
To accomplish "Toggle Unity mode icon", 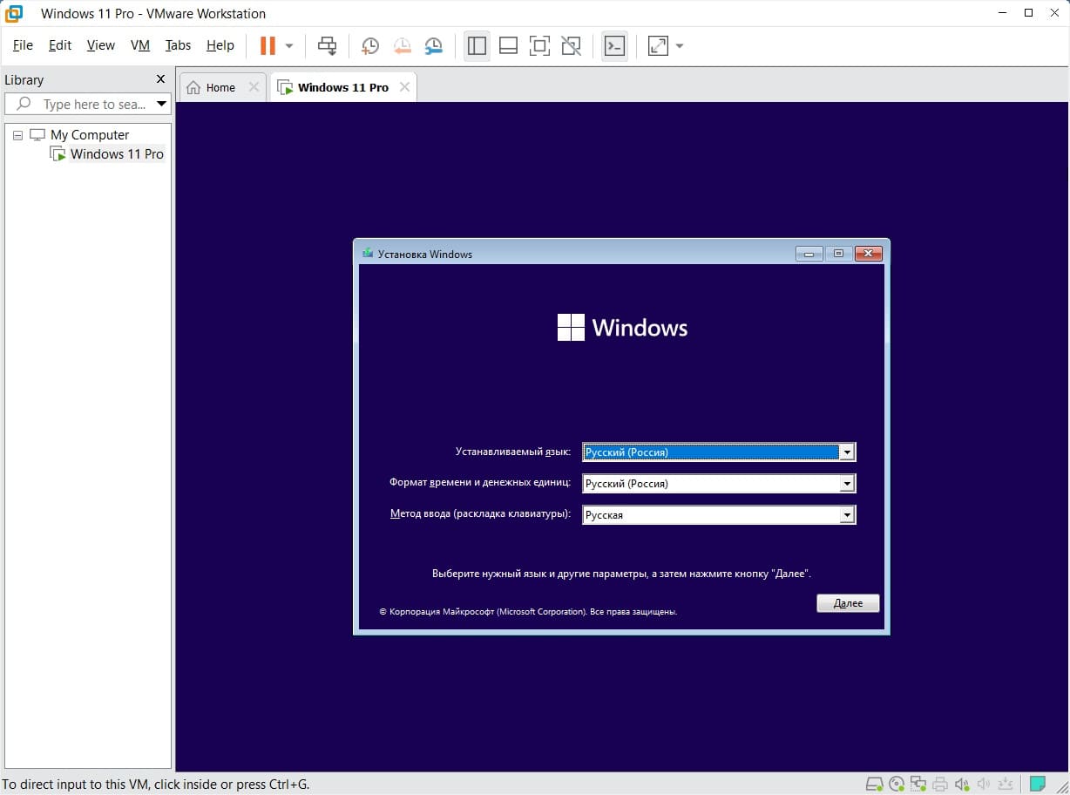I will (x=571, y=46).
